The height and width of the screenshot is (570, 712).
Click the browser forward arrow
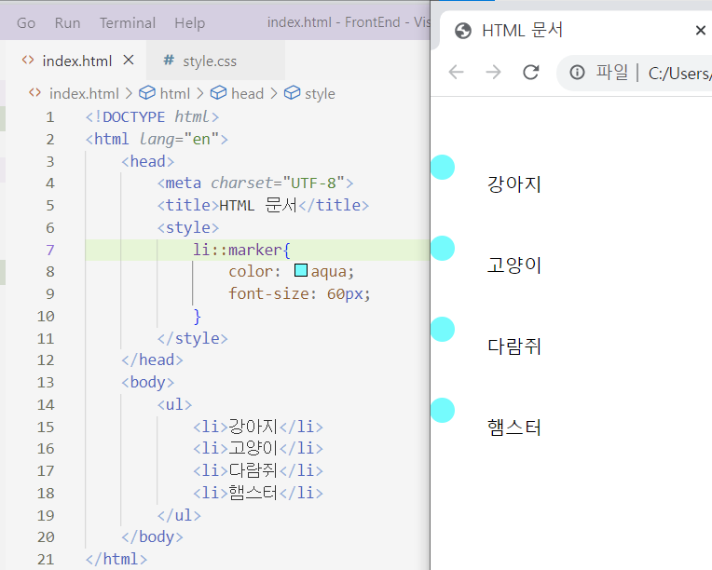493,72
